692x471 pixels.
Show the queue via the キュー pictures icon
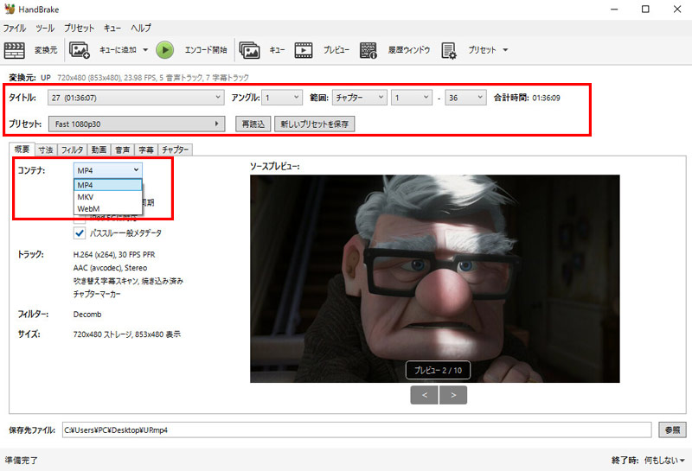coord(249,50)
